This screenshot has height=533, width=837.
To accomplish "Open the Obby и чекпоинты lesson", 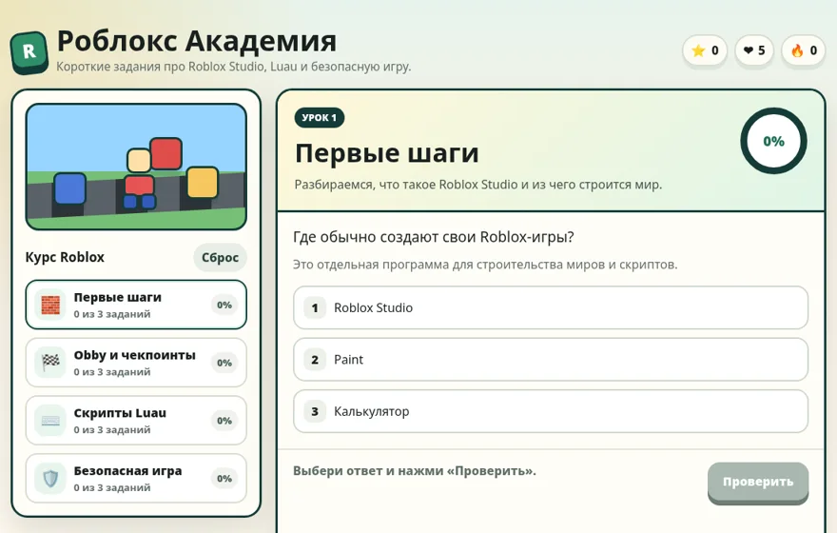I will (x=136, y=363).
